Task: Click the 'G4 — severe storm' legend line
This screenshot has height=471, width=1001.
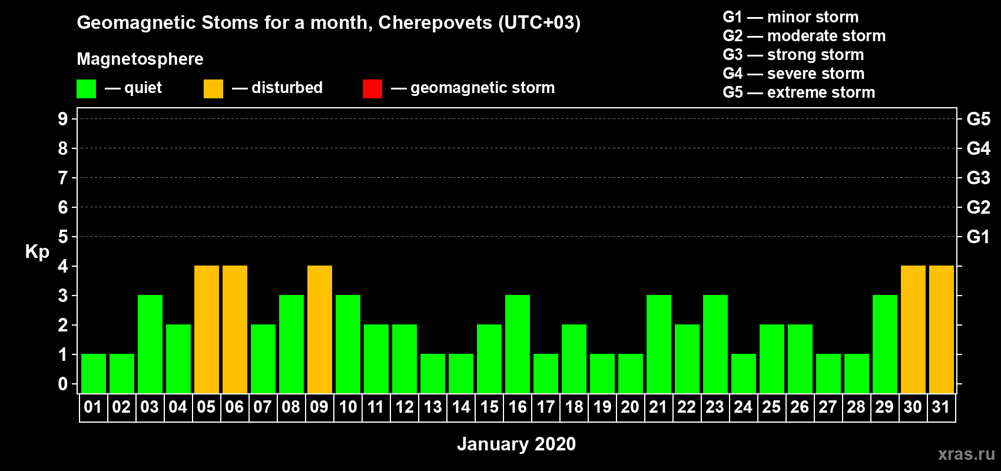Action: (x=793, y=74)
